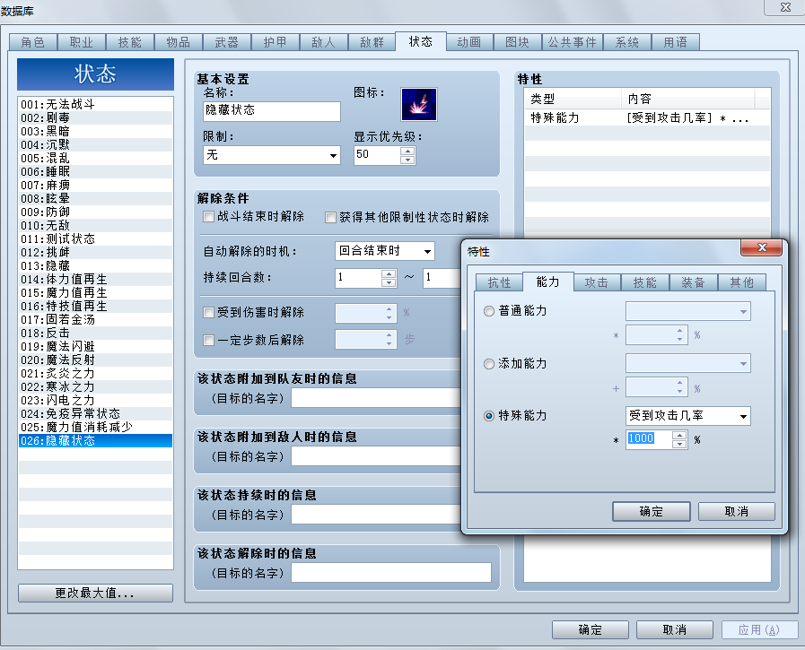Viewport: 805px width, 650px height.
Task: Increase the 特殊能力 percentage value
Action: 679,436
